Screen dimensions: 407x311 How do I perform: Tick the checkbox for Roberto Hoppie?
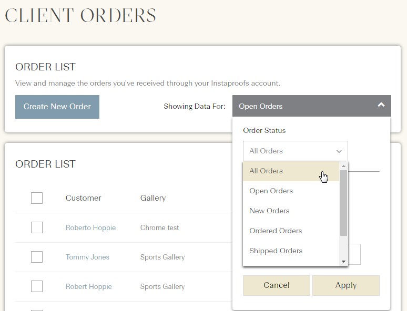[x=37, y=227]
